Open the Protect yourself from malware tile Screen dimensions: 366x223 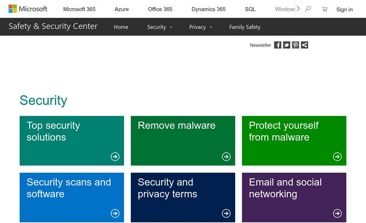point(294,140)
